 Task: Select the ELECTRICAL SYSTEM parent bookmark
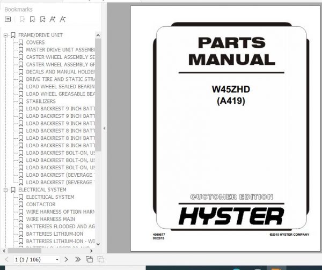(x=42, y=190)
